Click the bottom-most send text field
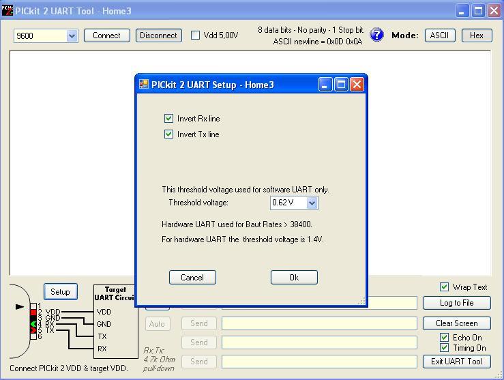The width and height of the screenshot is (504, 380). pyautogui.click(x=319, y=362)
